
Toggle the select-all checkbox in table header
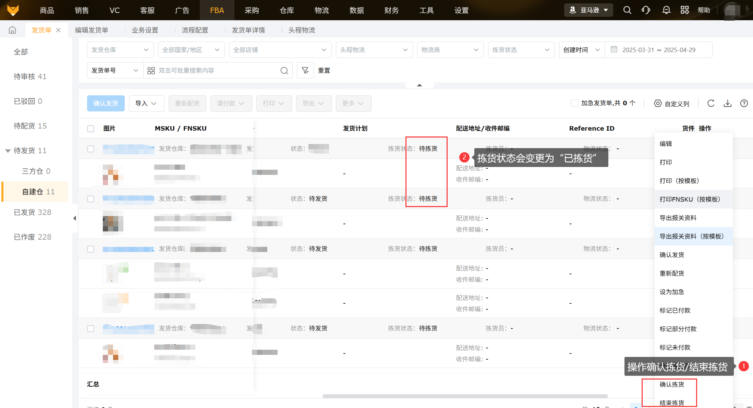click(x=90, y=129)
